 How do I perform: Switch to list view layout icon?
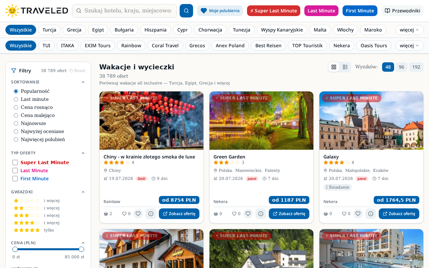(345, 67)
